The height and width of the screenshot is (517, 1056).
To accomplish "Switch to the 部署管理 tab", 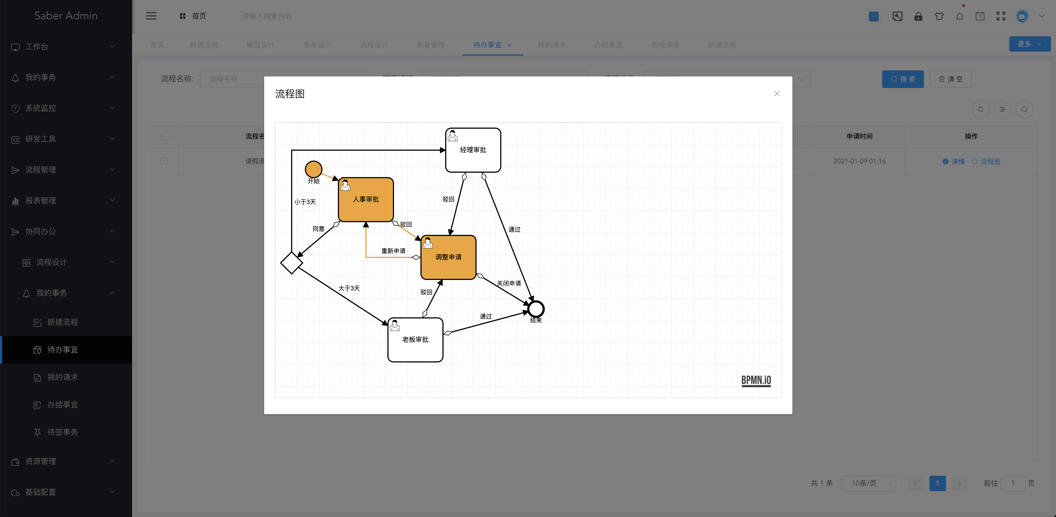I will (x=431, y=45).
